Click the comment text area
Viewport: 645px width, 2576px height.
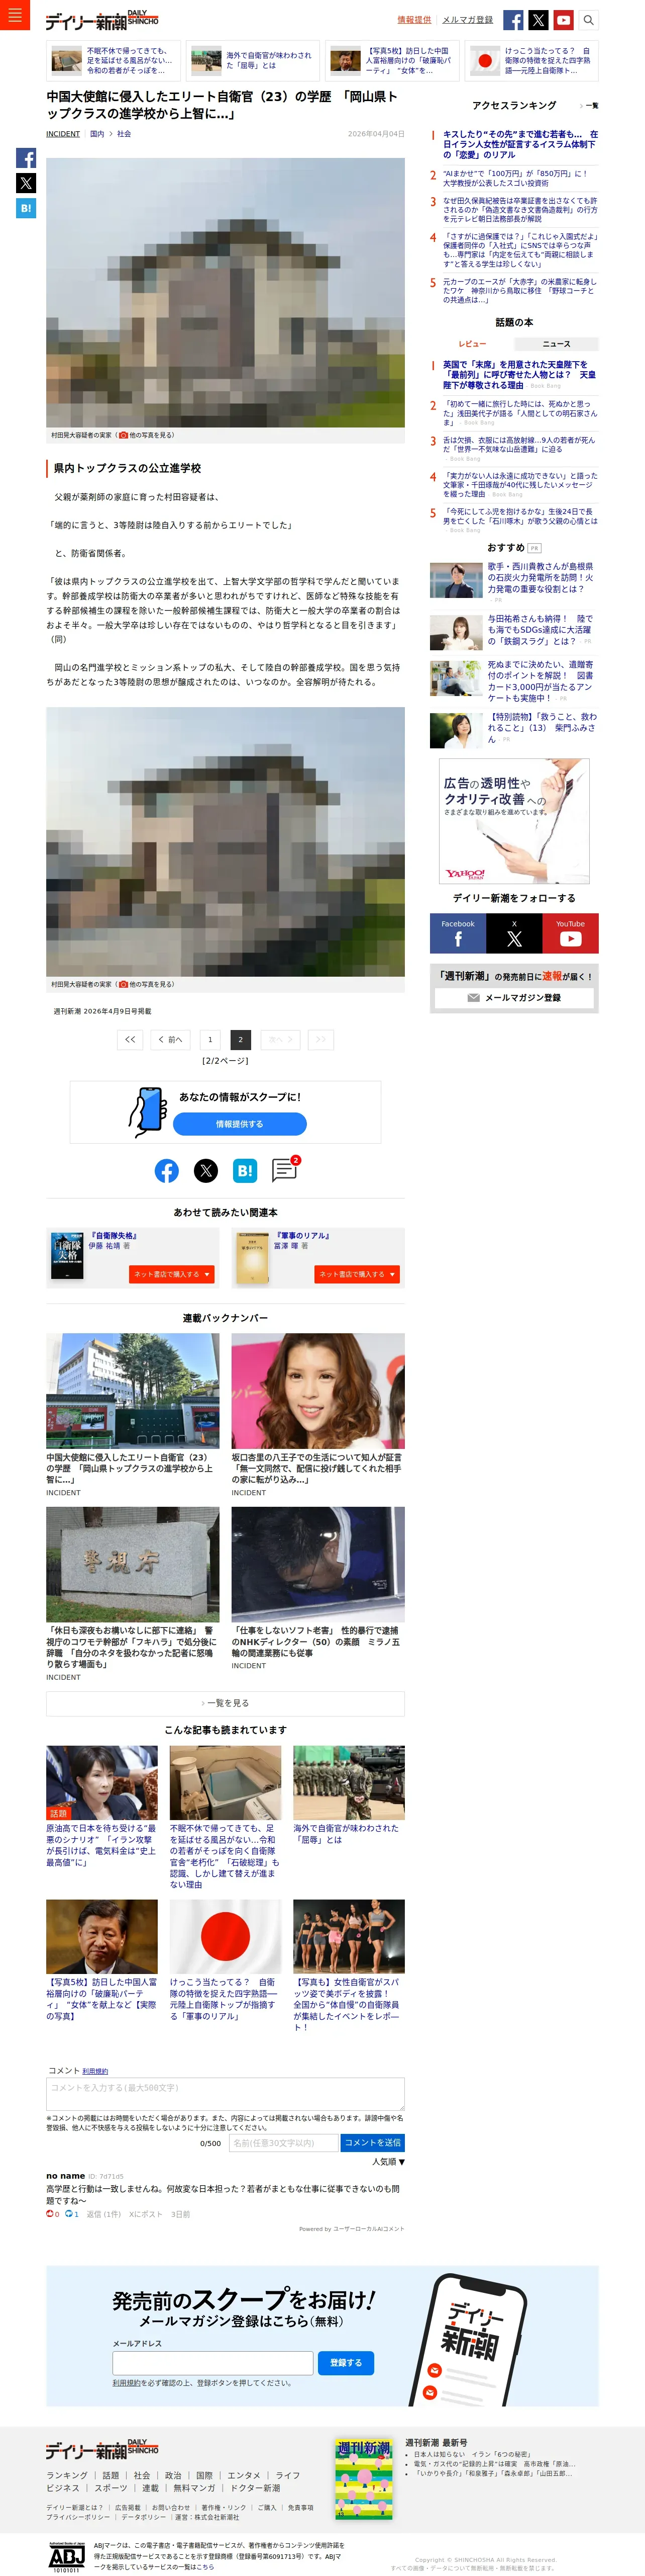point(226,2094)
